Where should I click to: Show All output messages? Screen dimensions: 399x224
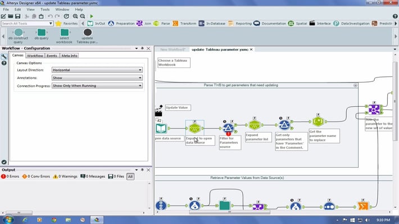click(130, 176)
